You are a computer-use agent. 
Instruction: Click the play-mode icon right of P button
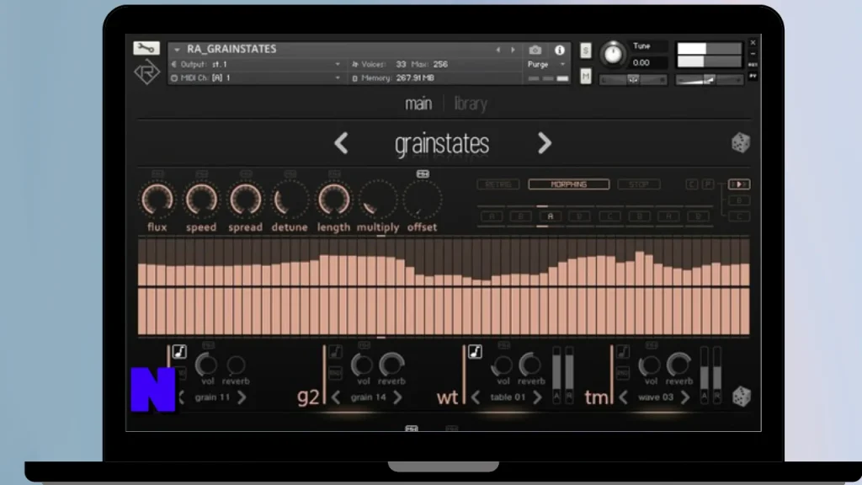tap(739, 184)
